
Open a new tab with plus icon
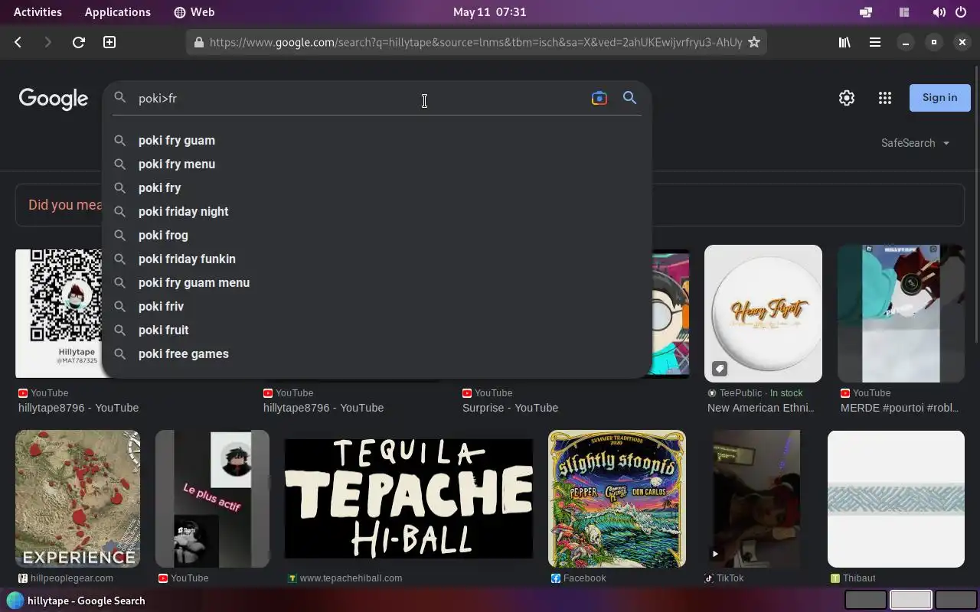click(109, 42)
